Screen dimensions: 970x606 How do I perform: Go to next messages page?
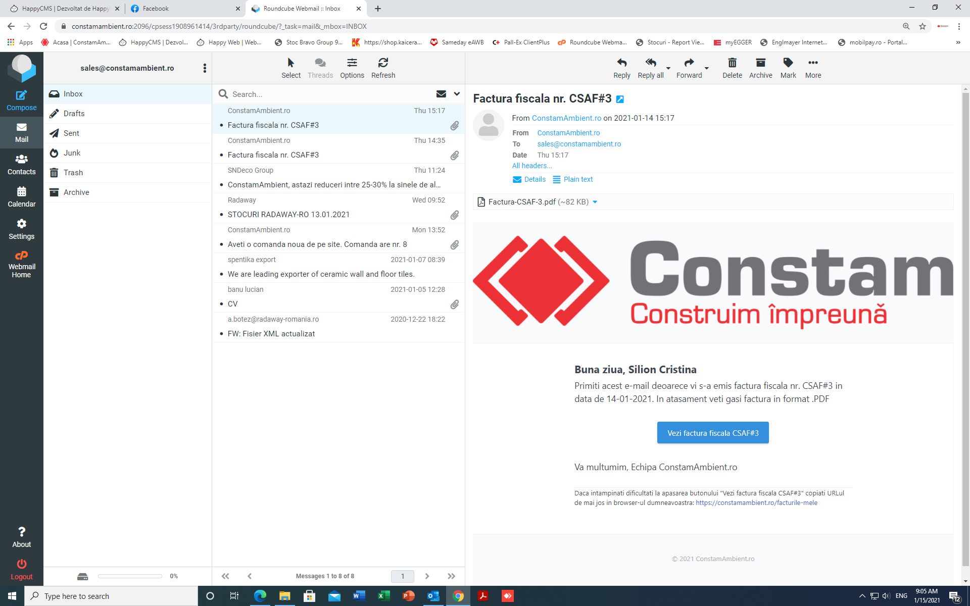pos(427,576)
